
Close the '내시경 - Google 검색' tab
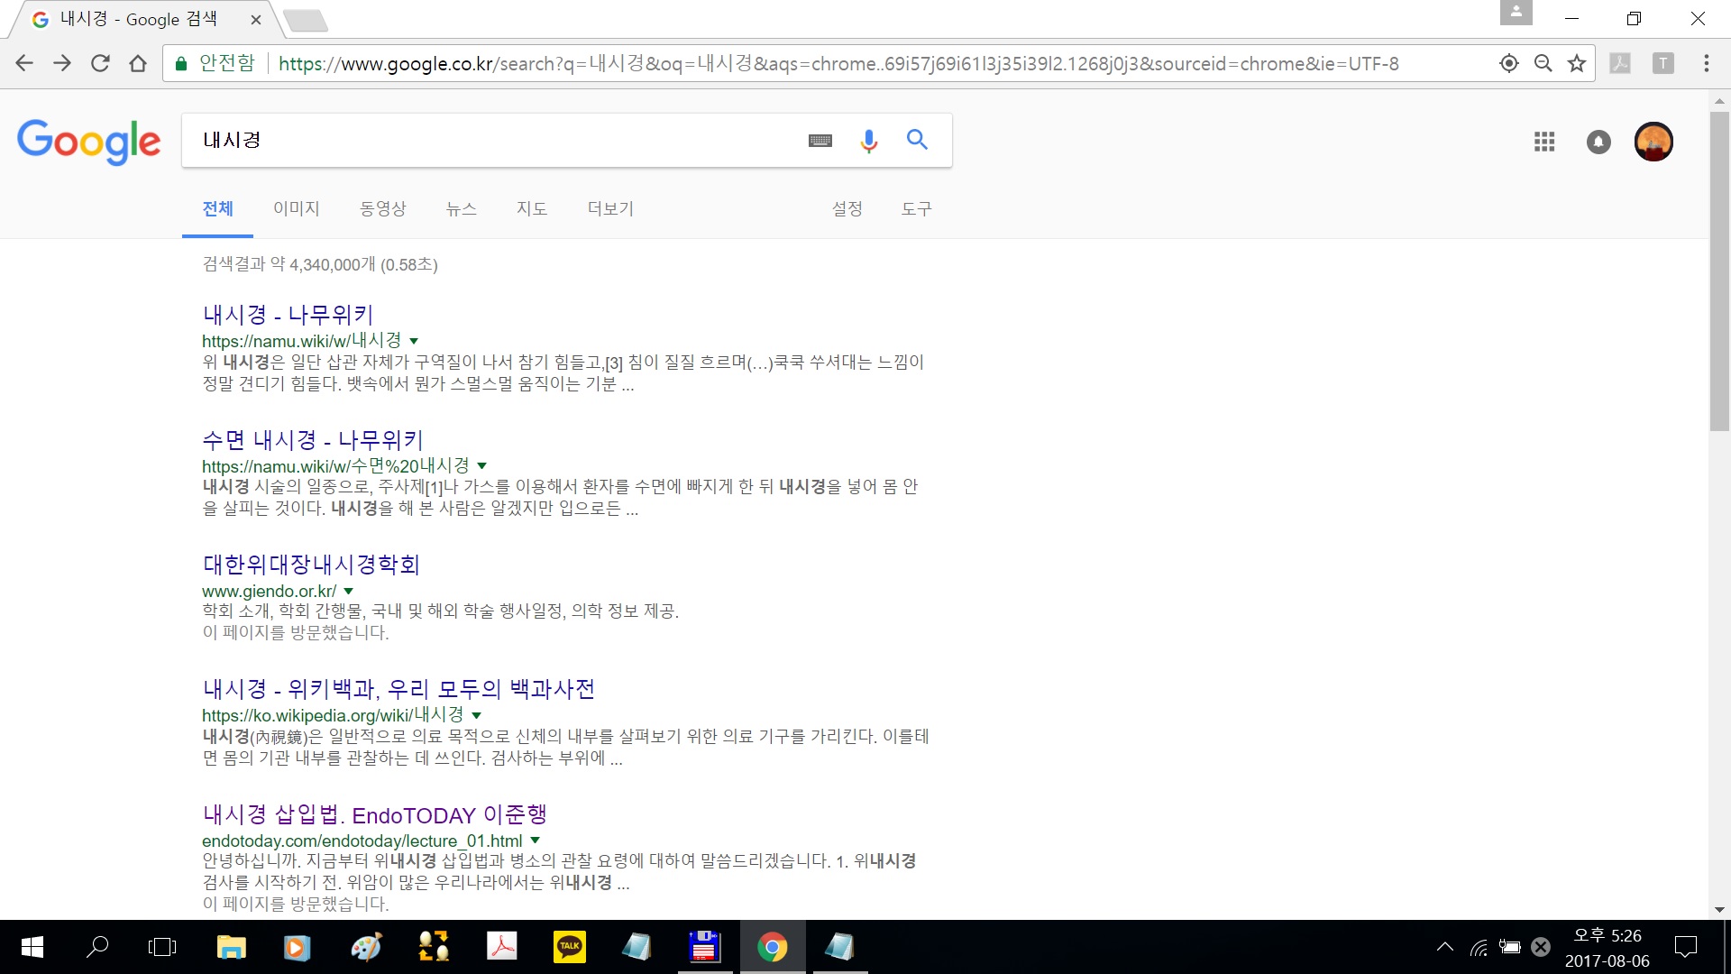pyautogui.click(x=256, y=19)
